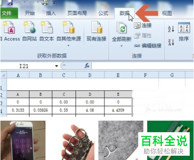Expand the 全部刷新 dropdown arrow
The image size is (194, 160).
click(x=121, y=46)
